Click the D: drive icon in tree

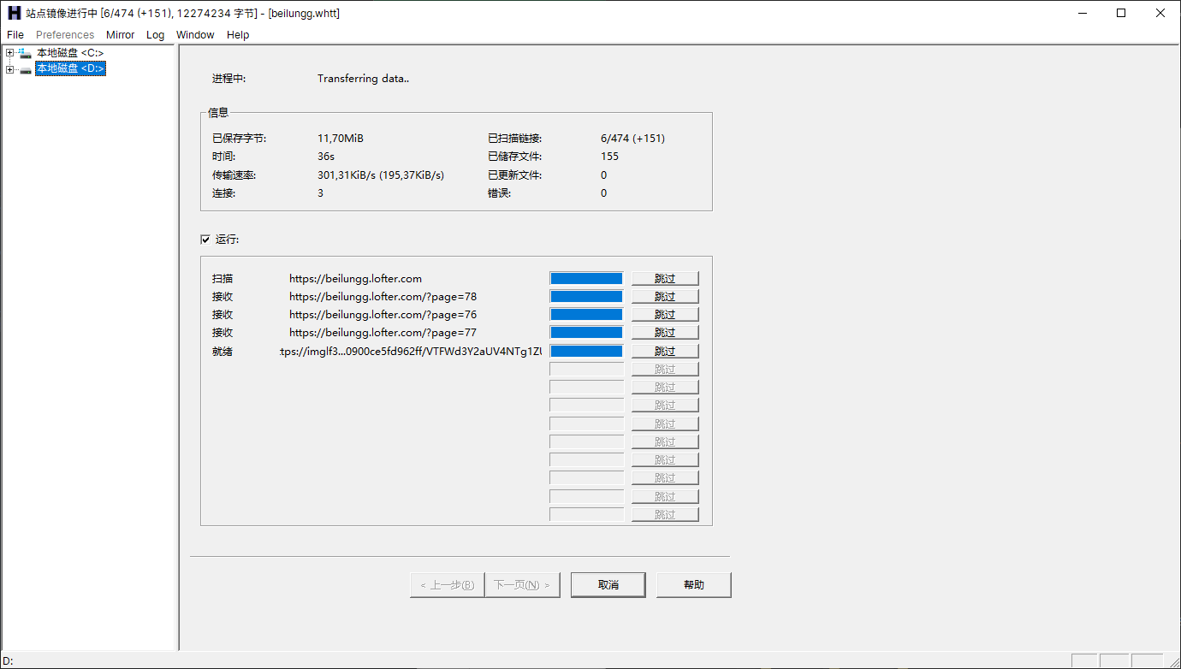click(26, 68)
